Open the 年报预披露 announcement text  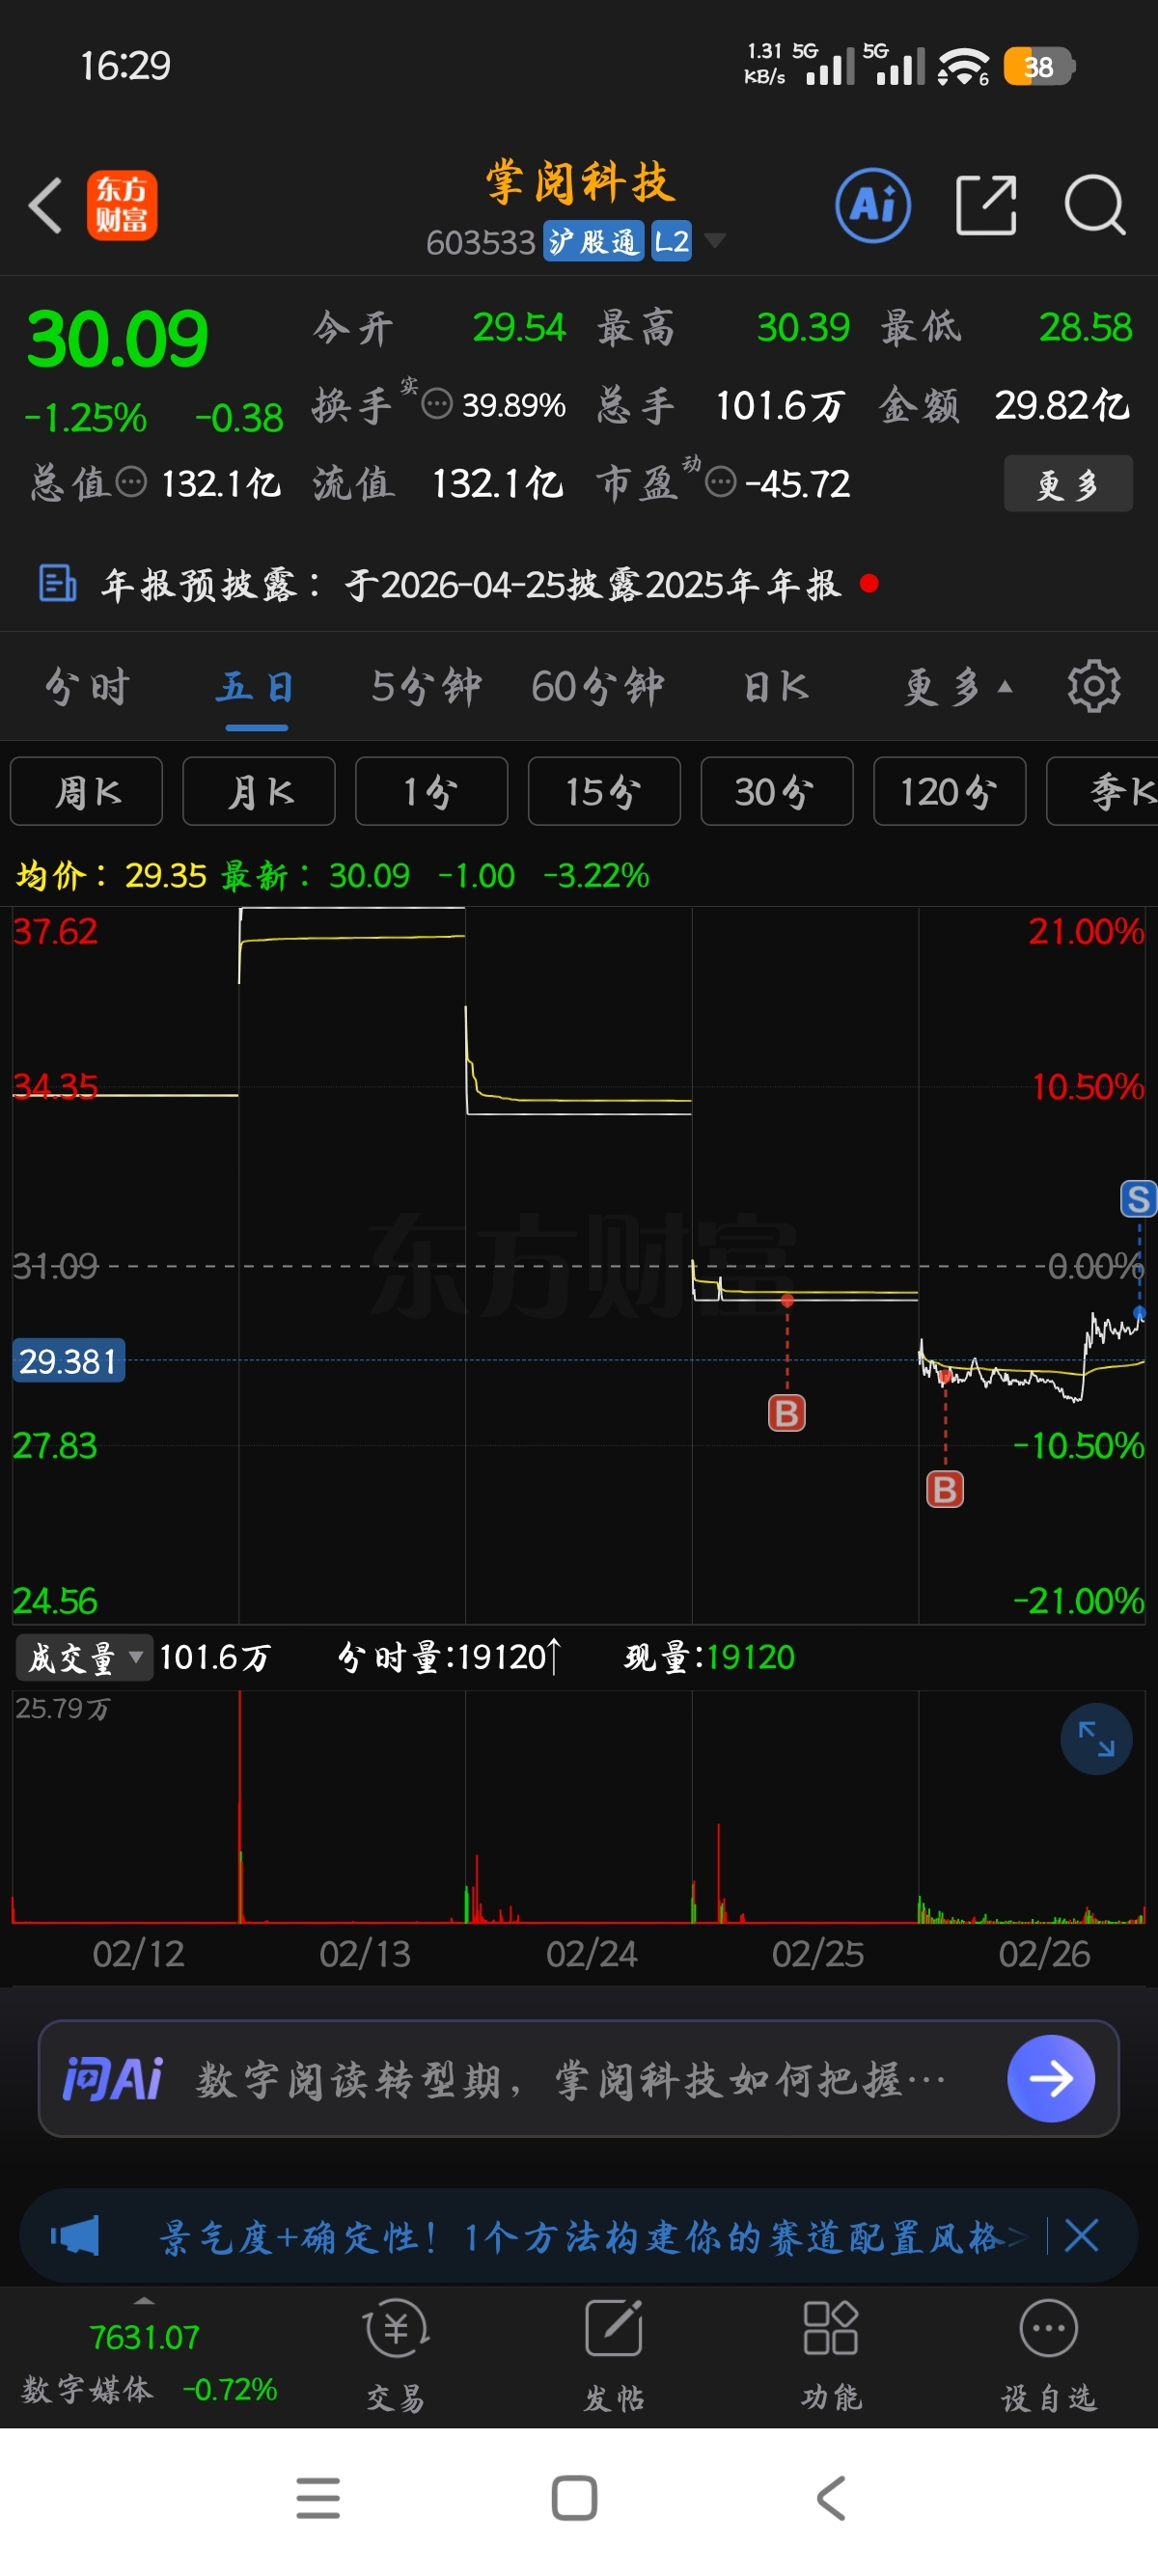click(470, 584)
